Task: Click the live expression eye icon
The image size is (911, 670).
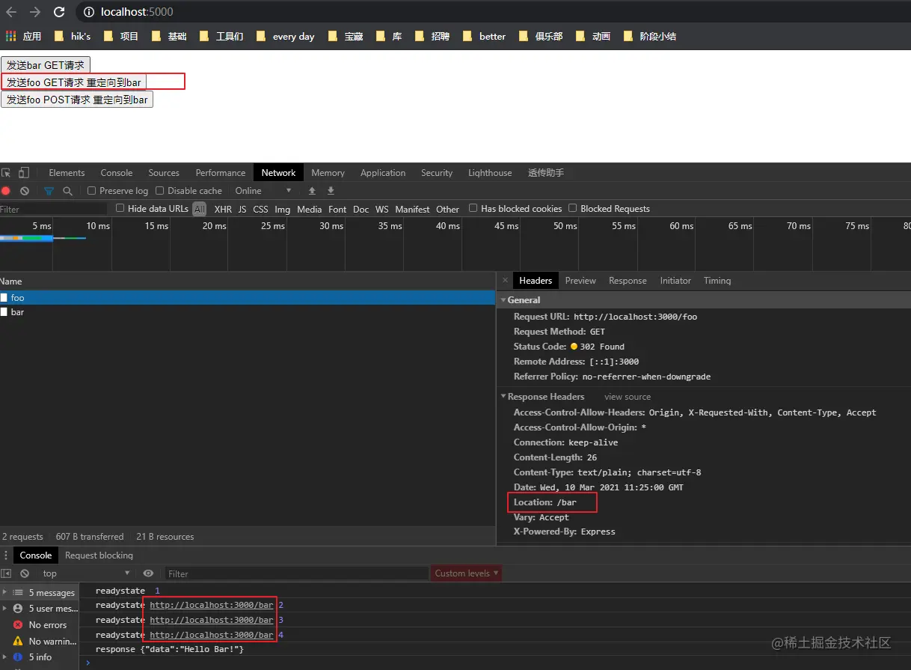Action: pos(148,573)
